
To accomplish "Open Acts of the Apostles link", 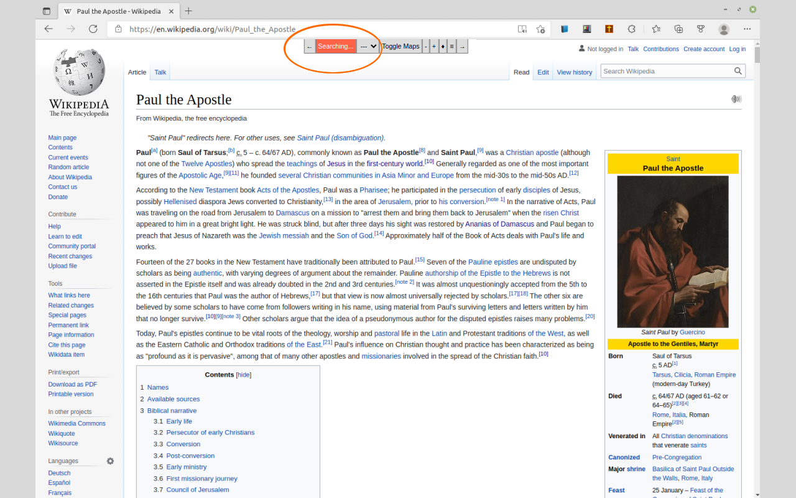I will point(288,190).
